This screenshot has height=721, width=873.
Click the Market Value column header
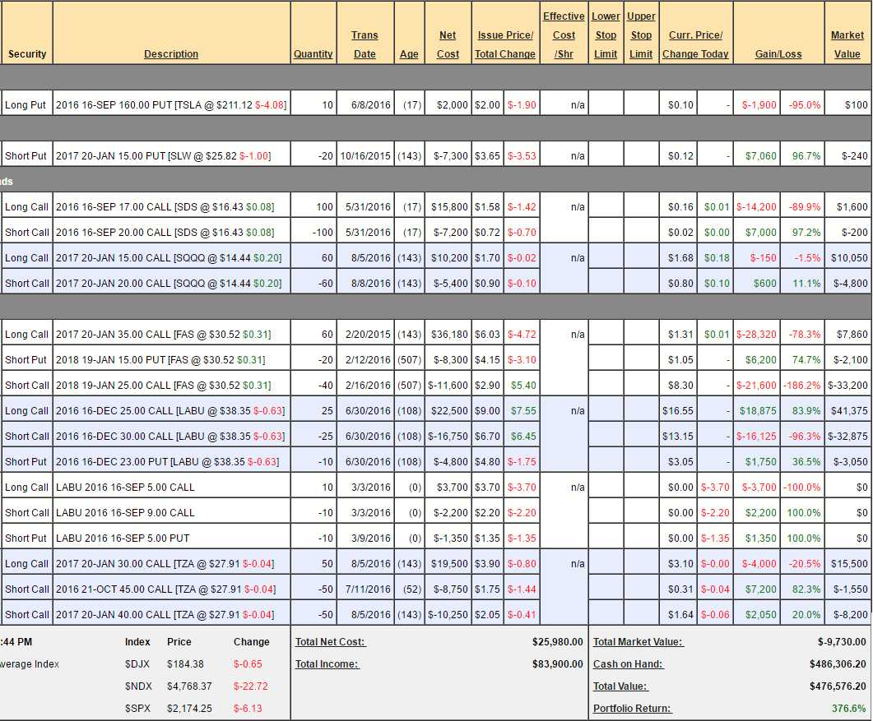coord(847,44)
